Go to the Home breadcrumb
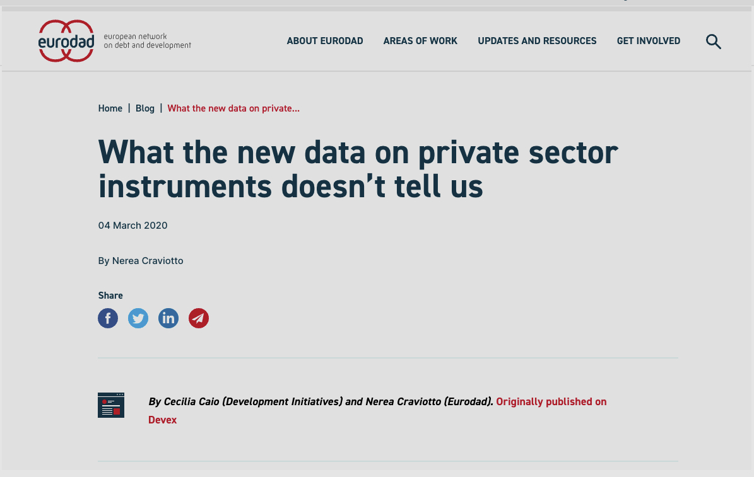The image size is (754, 477). [110, 108]
